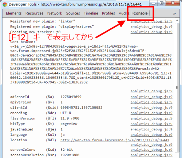Switch to the Profiles tab
This screenshot has height=158, width=182.
(x=108, y=13)
